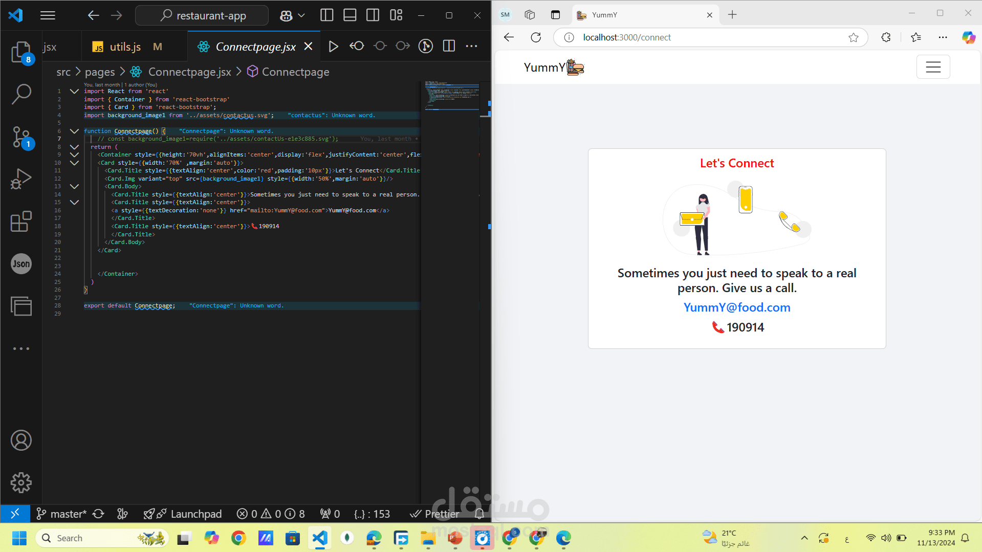982x552 pixels.
Task: Open the Run and Debug view
Action: click(21, 179)
